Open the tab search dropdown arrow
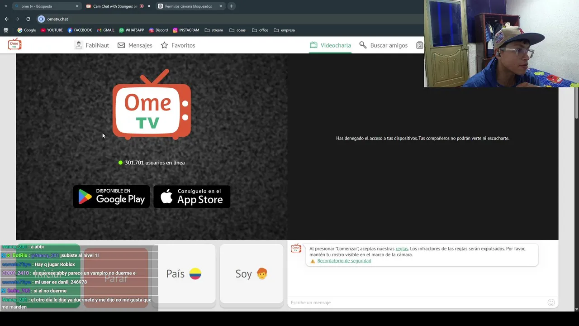This screenshot has width=579, height=326. point(6,6)
